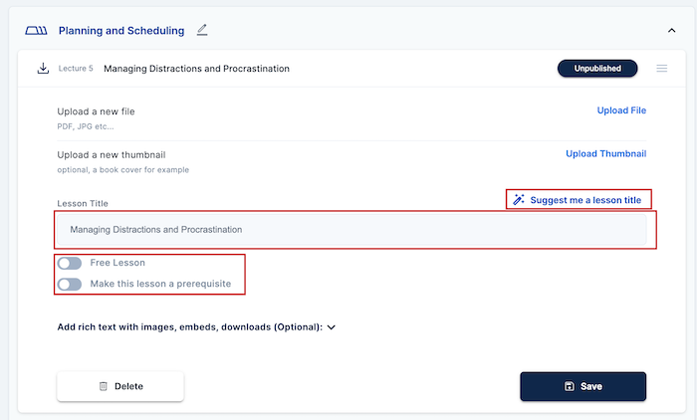Click the trash icon on the Delete button
Screen dimensions: 697x420
104,386
